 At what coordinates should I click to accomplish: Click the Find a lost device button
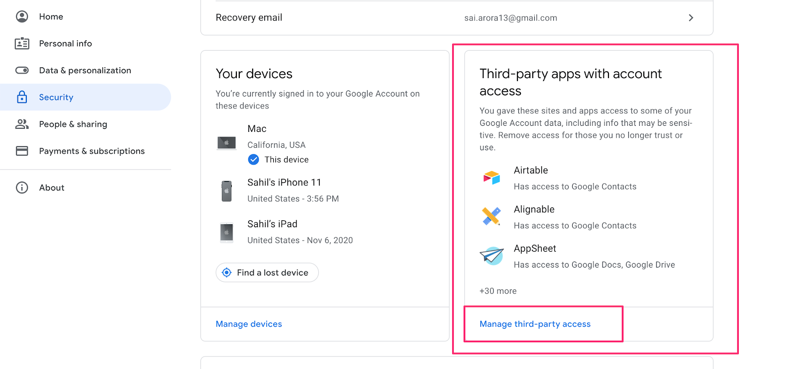click(x=267, y=273)
